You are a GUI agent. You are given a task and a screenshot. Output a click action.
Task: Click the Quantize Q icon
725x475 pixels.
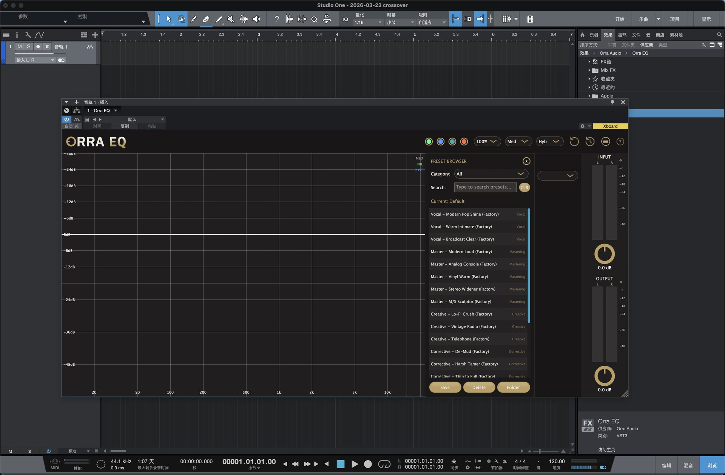pyautogui.click(x=314, y=19)
